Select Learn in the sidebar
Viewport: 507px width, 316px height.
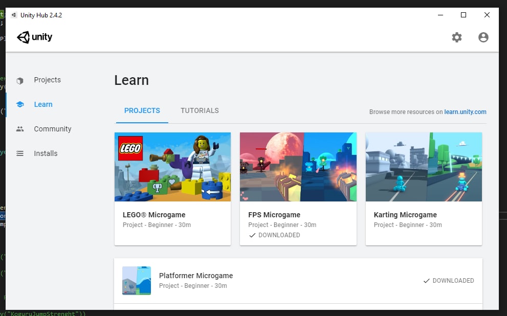click(x=43, y=104)
